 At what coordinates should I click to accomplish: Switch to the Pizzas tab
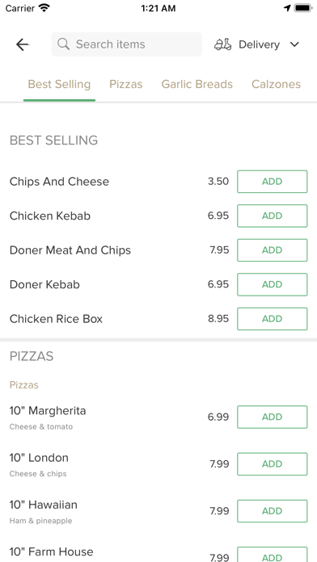[x=126, y=84]
